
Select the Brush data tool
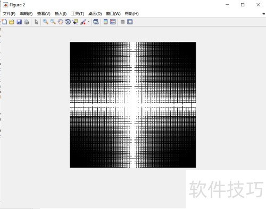tap(83, 22)
